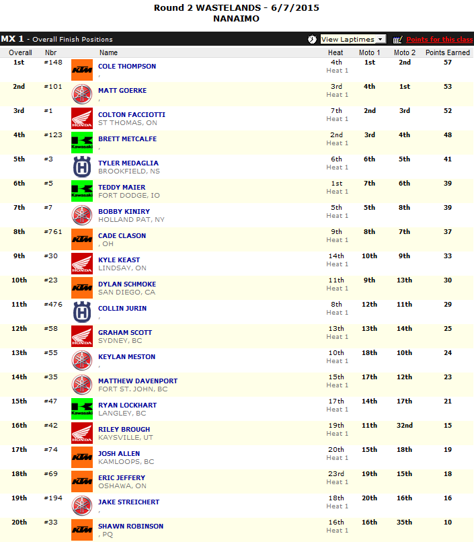The height and width of the screenshot is (542, 474).
Task: Click the Honda logo beside Riley Brough
Action: (x=81, y=433)
